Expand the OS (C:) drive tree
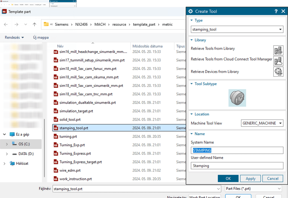Screen dimensions: 288x198 coord(7,144)
